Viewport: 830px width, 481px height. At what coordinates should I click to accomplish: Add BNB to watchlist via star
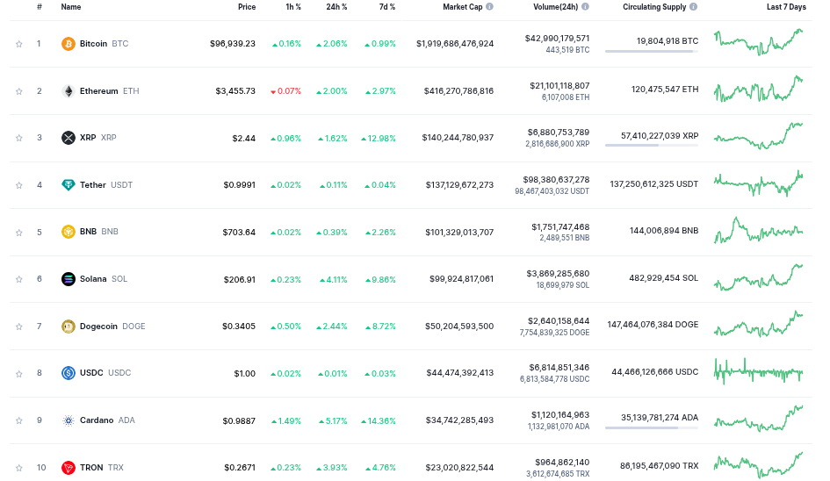click(x=19, y=233)
